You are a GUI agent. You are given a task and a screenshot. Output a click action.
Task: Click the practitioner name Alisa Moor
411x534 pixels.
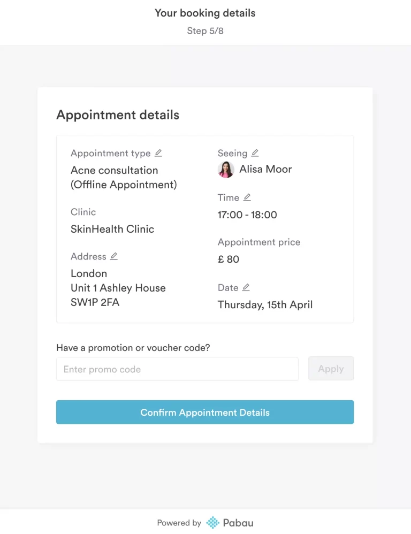click(x=265, y=169)
